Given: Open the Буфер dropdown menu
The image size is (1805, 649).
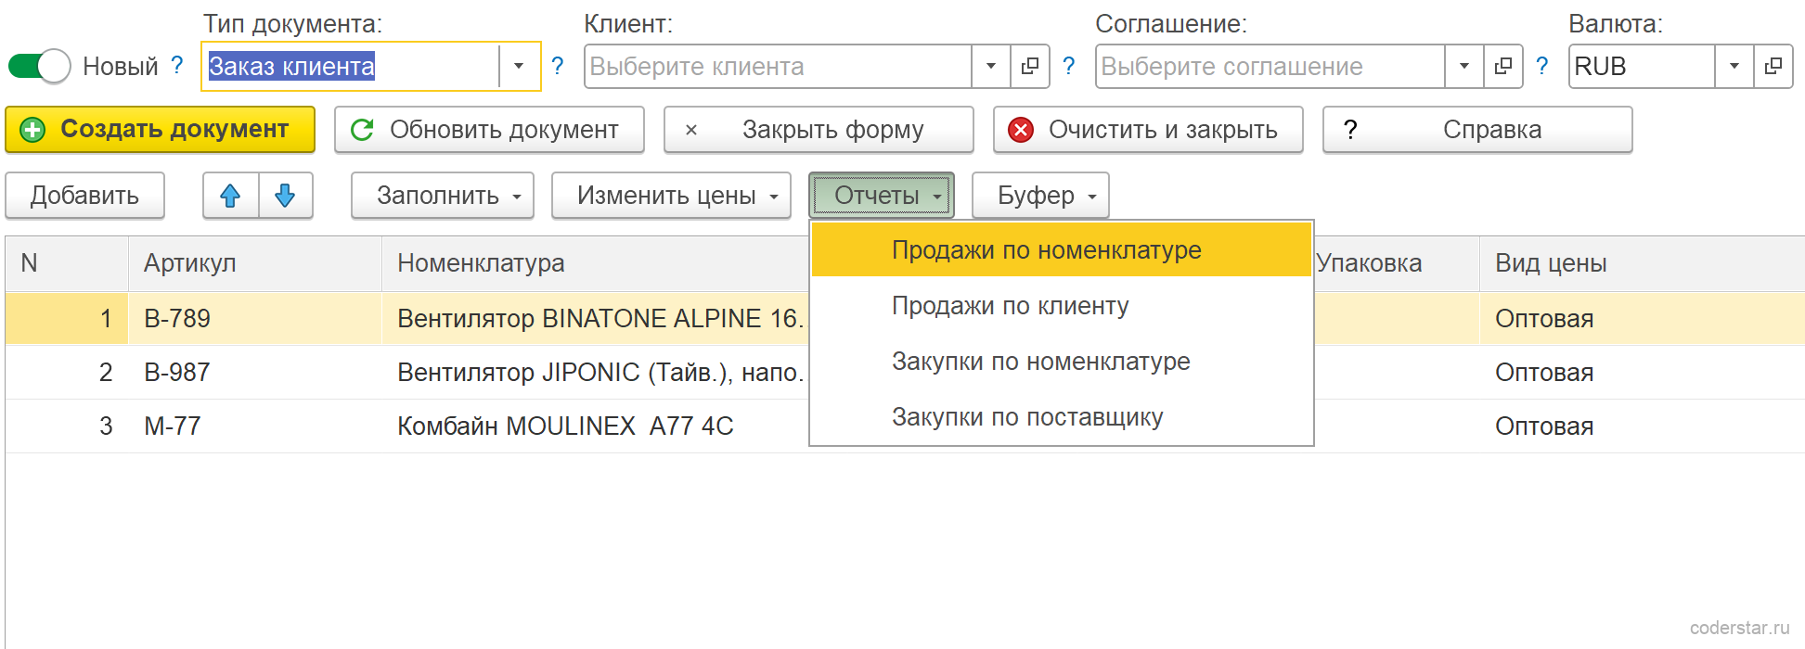Looking at the screenshot, I should point(1040,196).
